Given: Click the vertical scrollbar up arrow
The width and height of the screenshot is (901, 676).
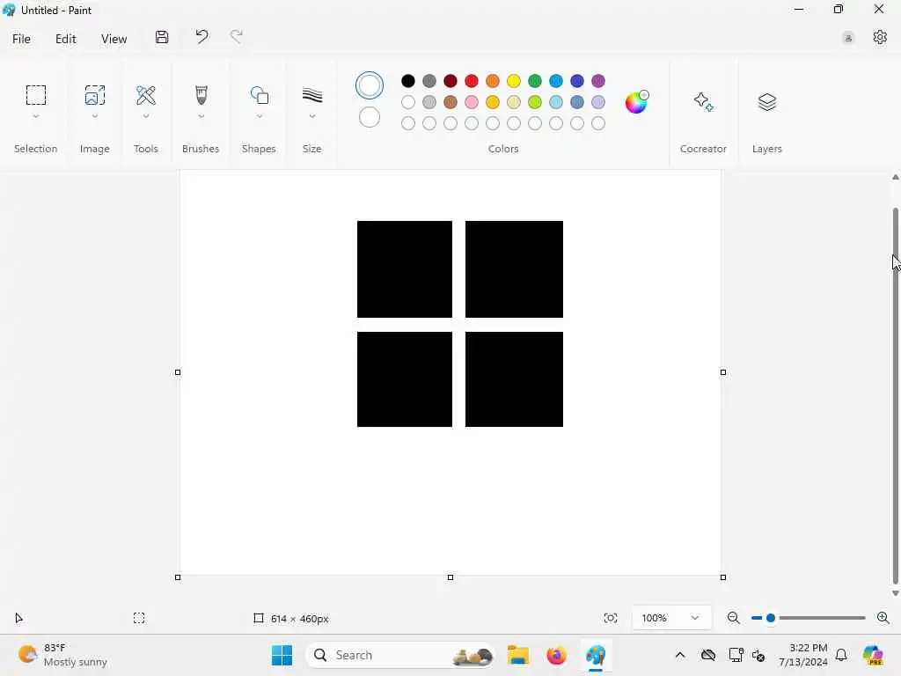Looking at the screenshot, I should tap(895, 178).
